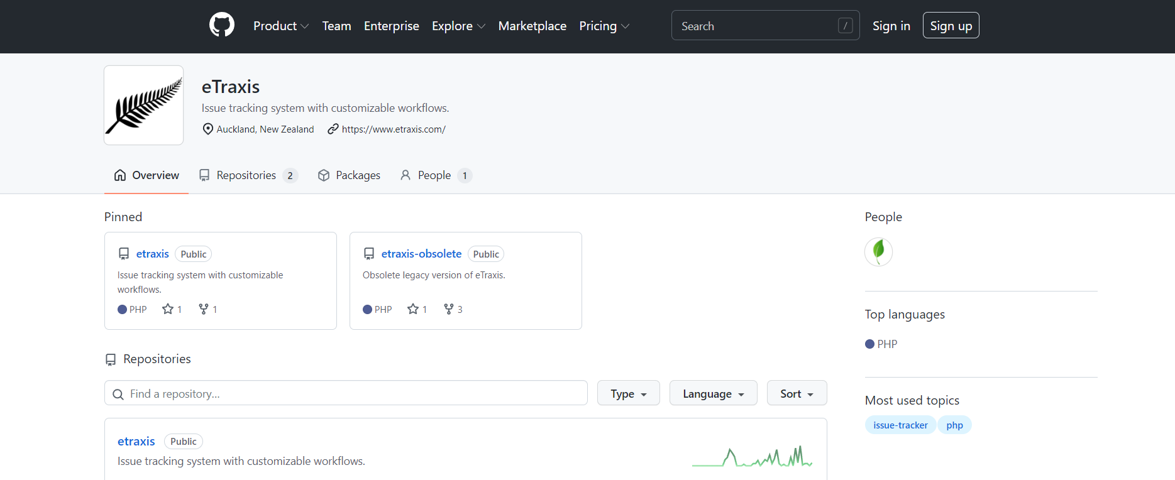Screen dimensions: 1175x480
Task: Click the 'Most used topics' heading
Action: tap(912, 400)
